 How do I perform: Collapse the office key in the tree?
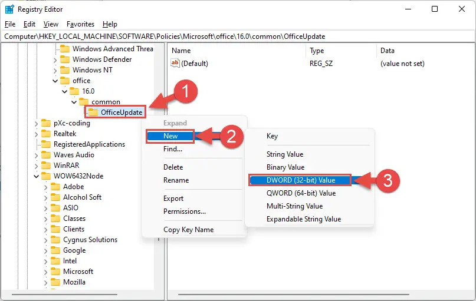point(55,81)
